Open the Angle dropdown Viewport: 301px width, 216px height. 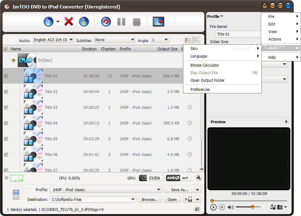tap(160, 40)
